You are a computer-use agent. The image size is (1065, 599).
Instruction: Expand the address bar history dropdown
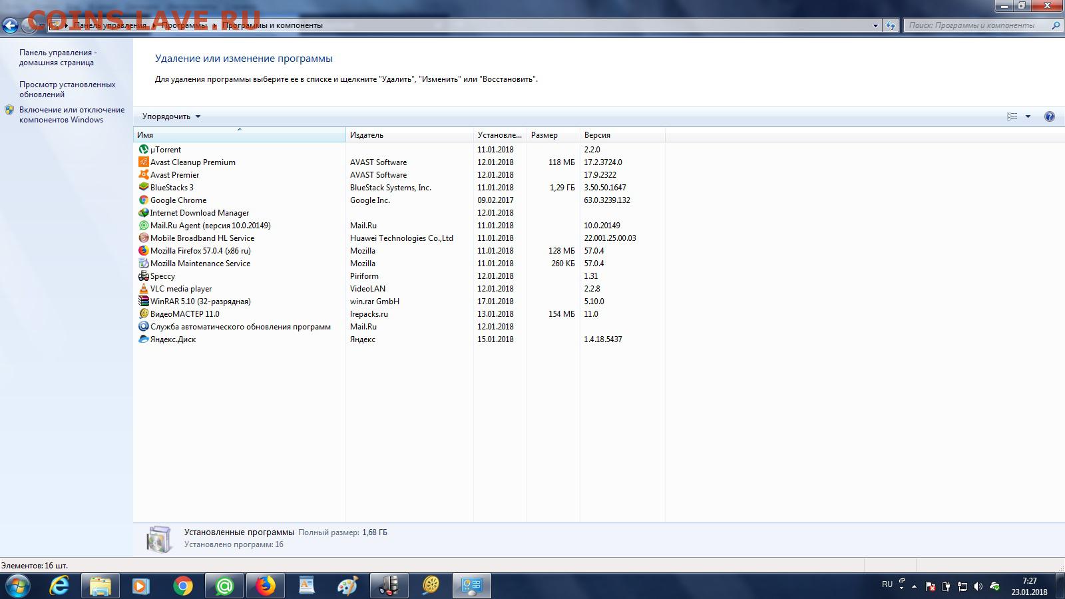875,25
